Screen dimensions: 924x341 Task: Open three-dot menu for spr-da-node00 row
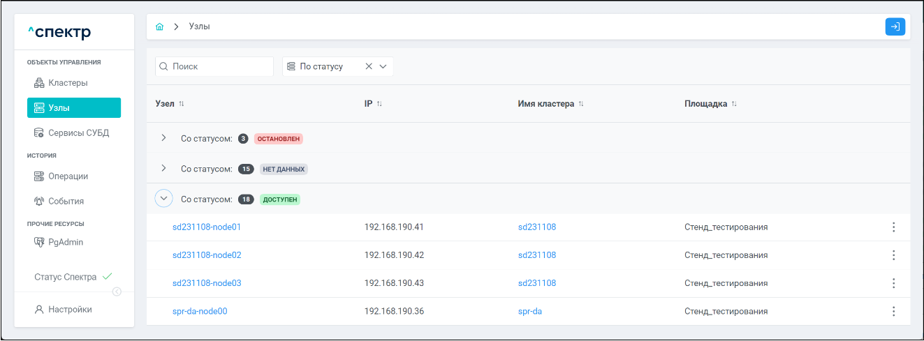point(893,311)
